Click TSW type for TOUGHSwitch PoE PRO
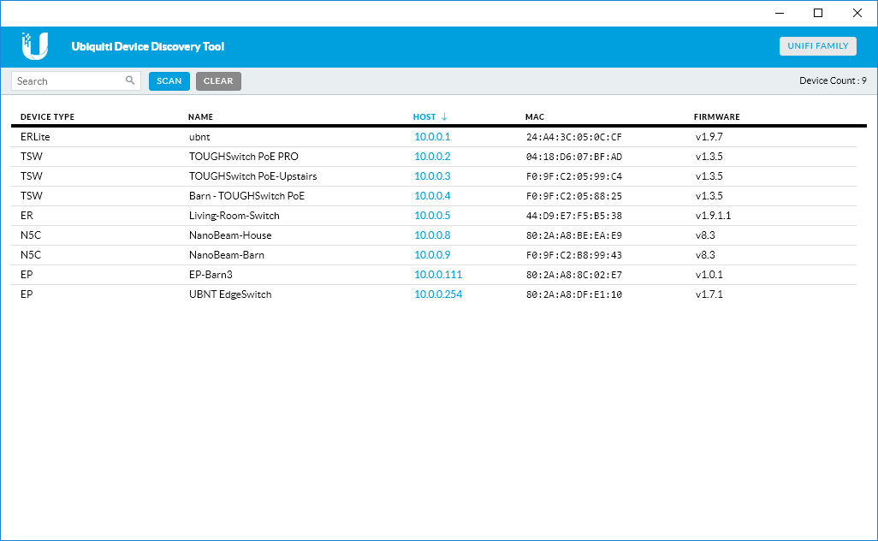The image size is (878, 541). (32, 157)
